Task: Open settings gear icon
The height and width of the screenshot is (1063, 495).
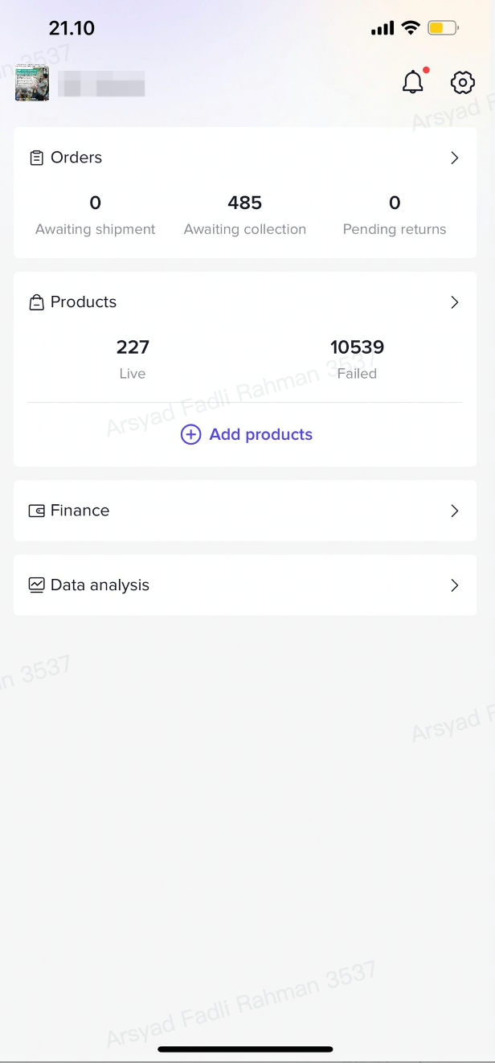Action: [x=462, y=82]
